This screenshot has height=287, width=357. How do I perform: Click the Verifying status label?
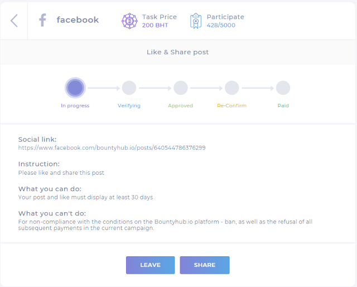pos(129,106)
